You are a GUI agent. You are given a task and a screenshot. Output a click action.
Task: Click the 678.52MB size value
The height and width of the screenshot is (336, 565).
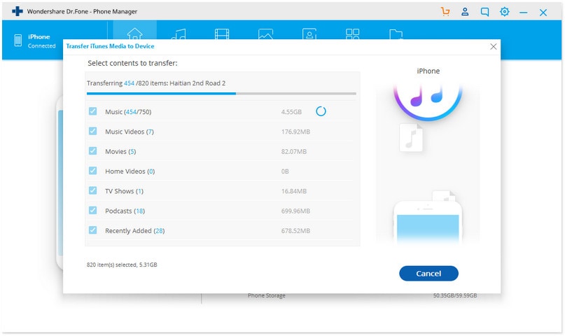[x=295, y=231]
